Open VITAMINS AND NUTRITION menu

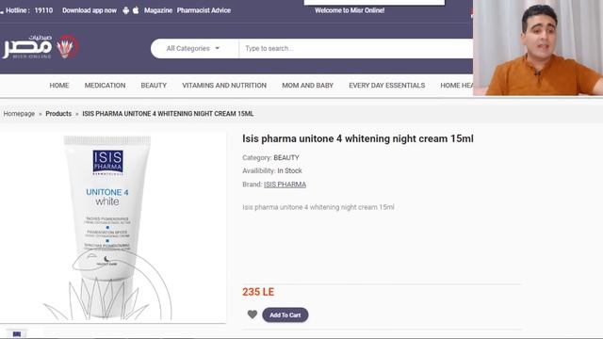click(224, 86)
